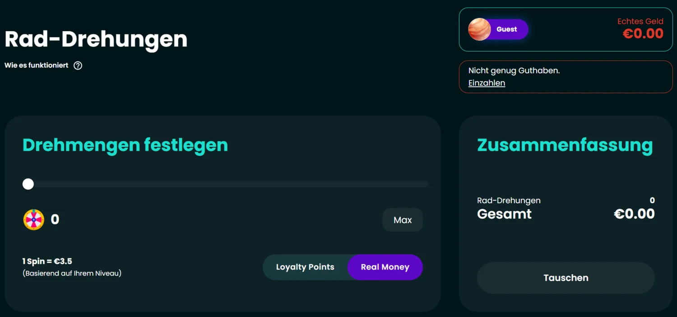The image size is (677, 317).
Task: Click the Tauschen exchange button
Action: point(566,278)
